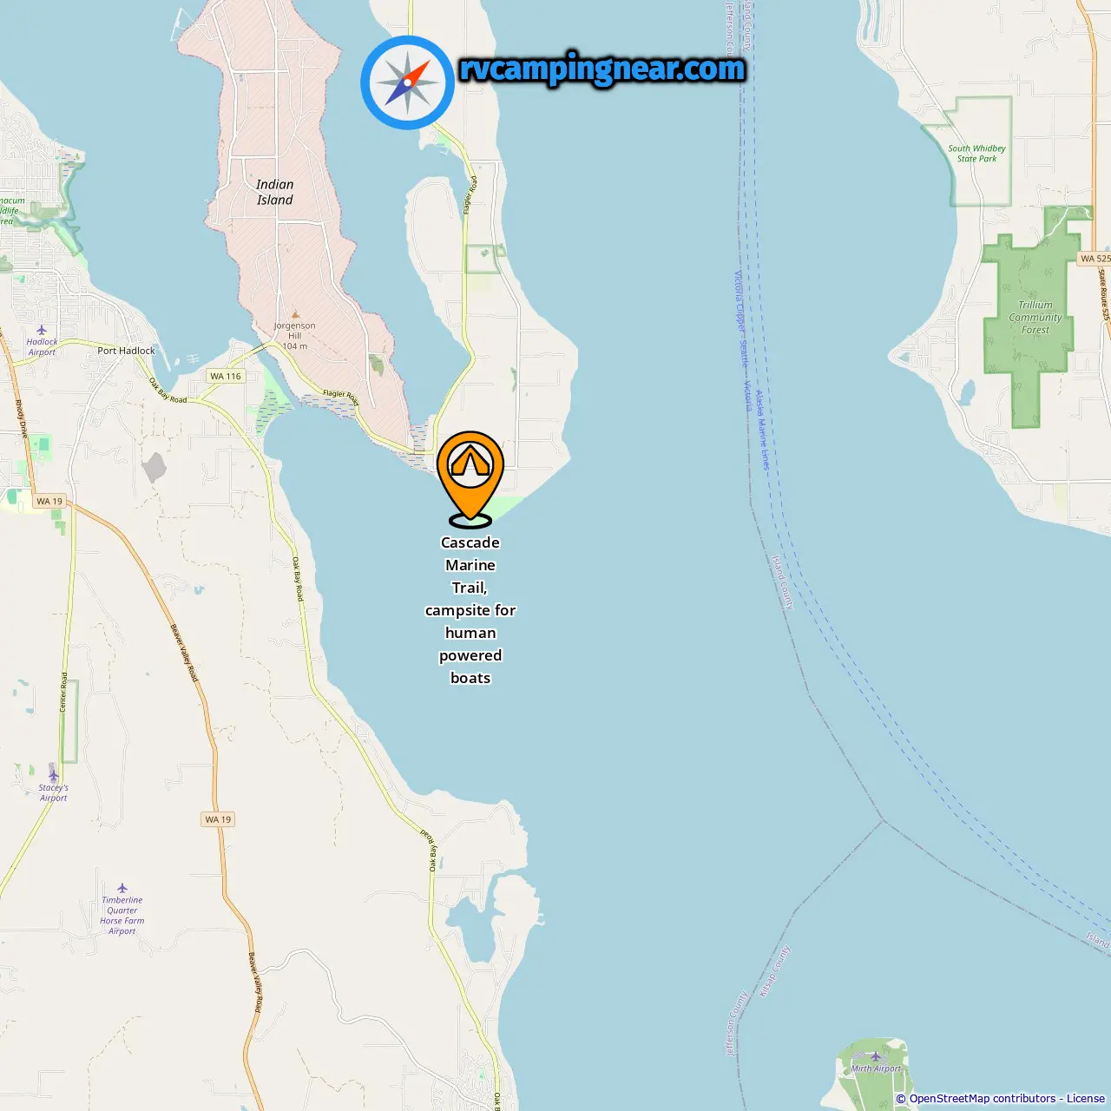Click the WA 19 shield near Beaver Valley Road

pyautogui.click(x=218, y=819)
